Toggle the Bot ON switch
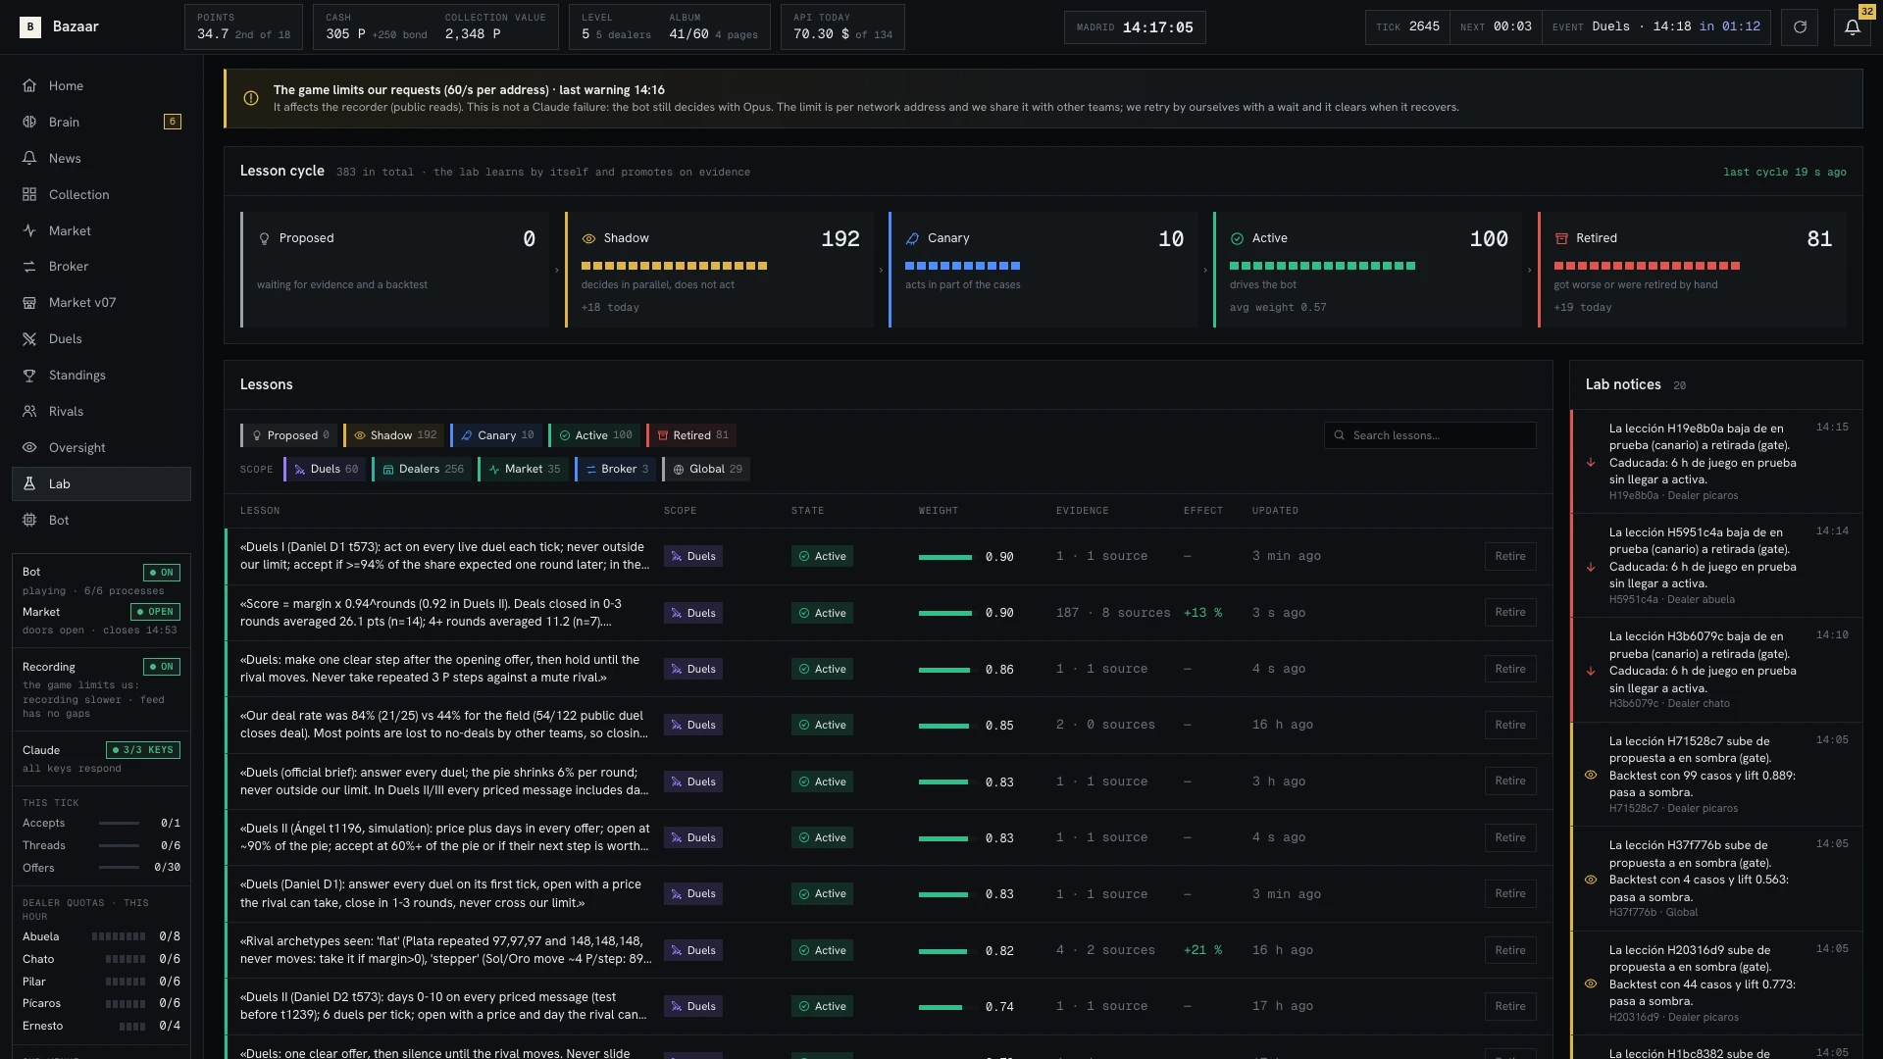This screenshot has width=1883, height=1059. tap(161, 573)
